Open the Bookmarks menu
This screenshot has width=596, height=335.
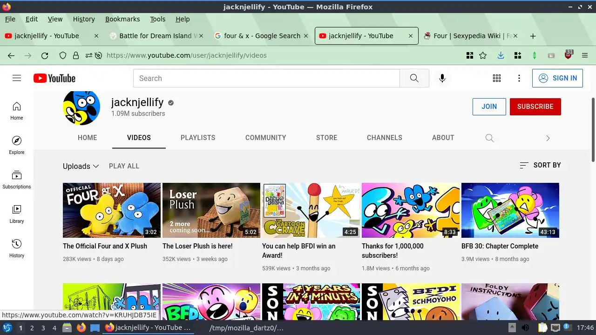(x=122, y=19)
